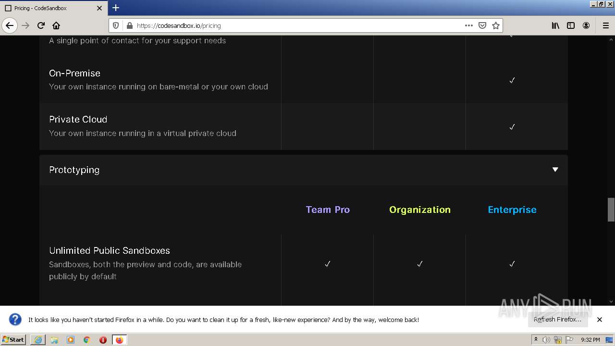
Task: Restore down the Firefox window
Action: (x=601, y=4)
